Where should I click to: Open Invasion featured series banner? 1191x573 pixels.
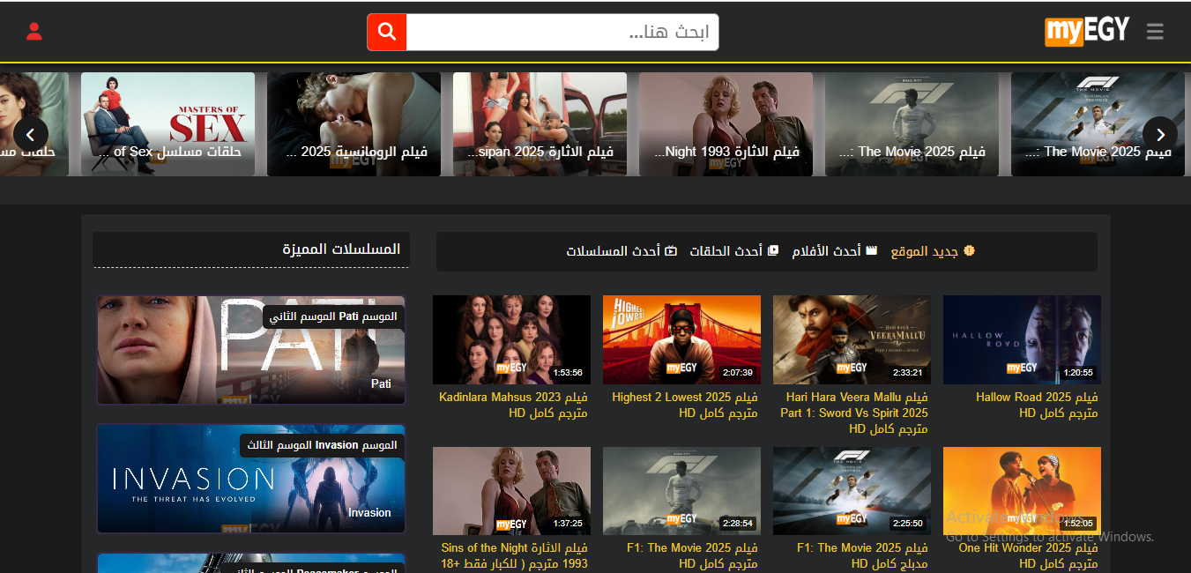click(x=250, y=479)
